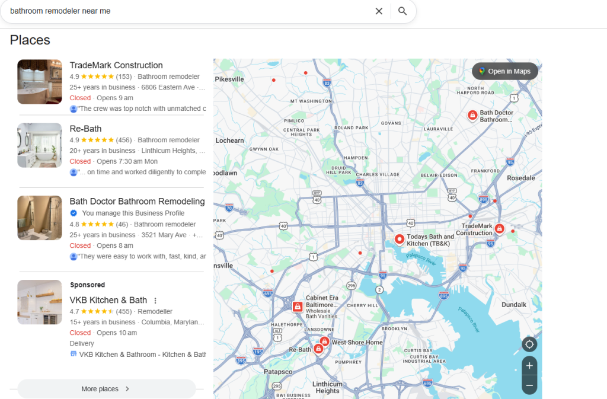
Task: Zoom out the map with the minus button
Action: click(x=529, y=385)
